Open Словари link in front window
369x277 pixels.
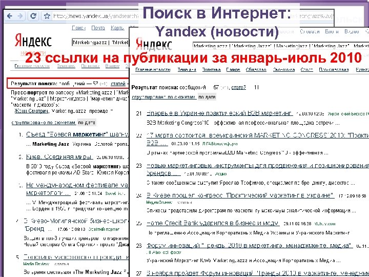pyautogui.click(x=310, y=32)
